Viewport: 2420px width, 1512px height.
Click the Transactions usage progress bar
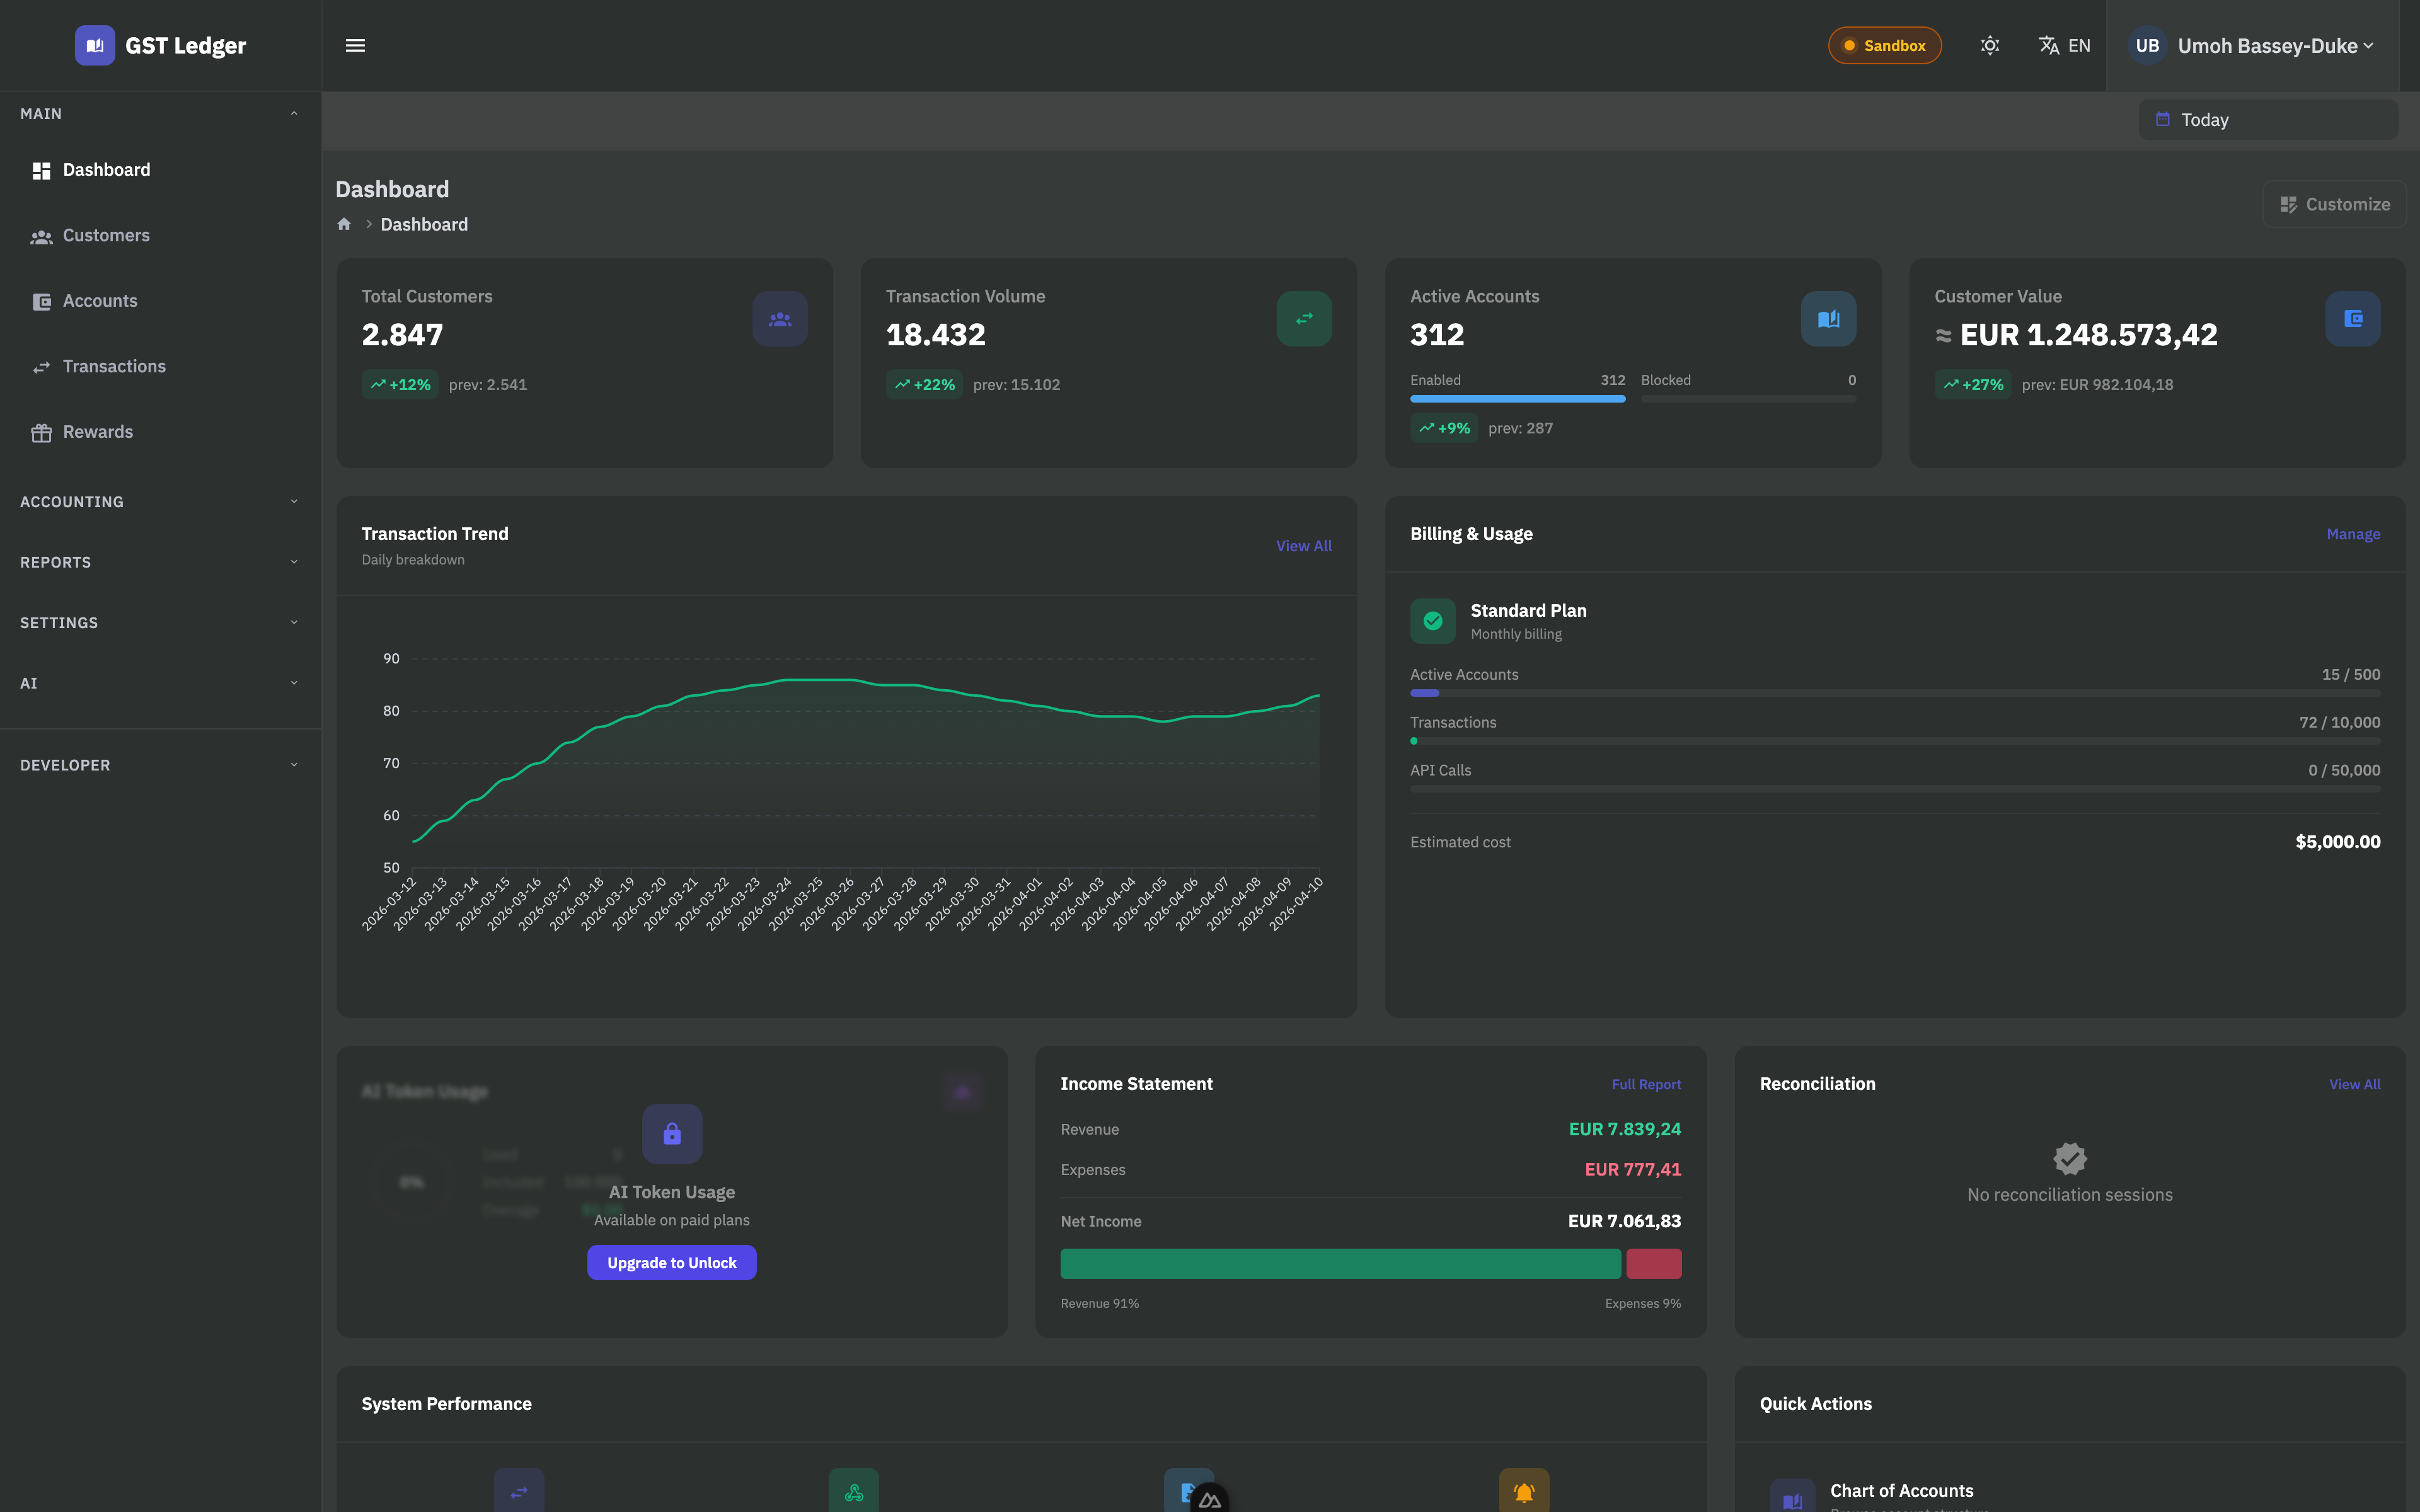[1894, 741]
